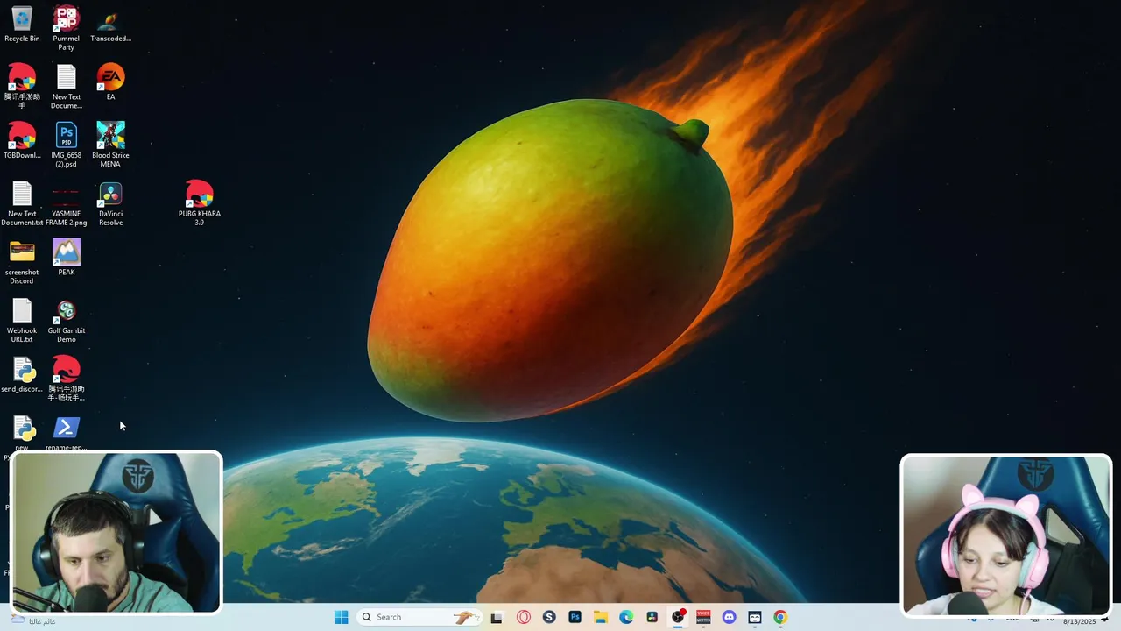Image resolution: width=1121 pixels, height=631 pixels.
Task: Select the EA app desktop shortcut
Action: click(x=110, y=82)
